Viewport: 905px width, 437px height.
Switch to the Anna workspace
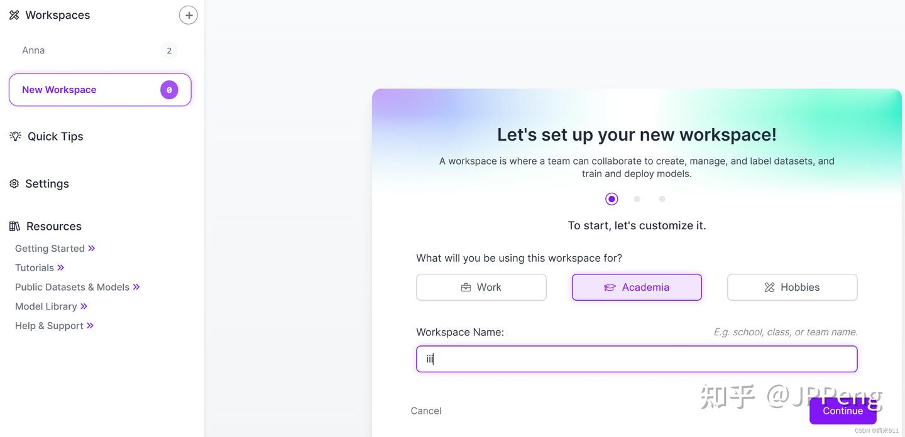[33, 50]
